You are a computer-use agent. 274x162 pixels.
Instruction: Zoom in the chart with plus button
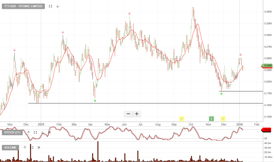coord(137,114)
